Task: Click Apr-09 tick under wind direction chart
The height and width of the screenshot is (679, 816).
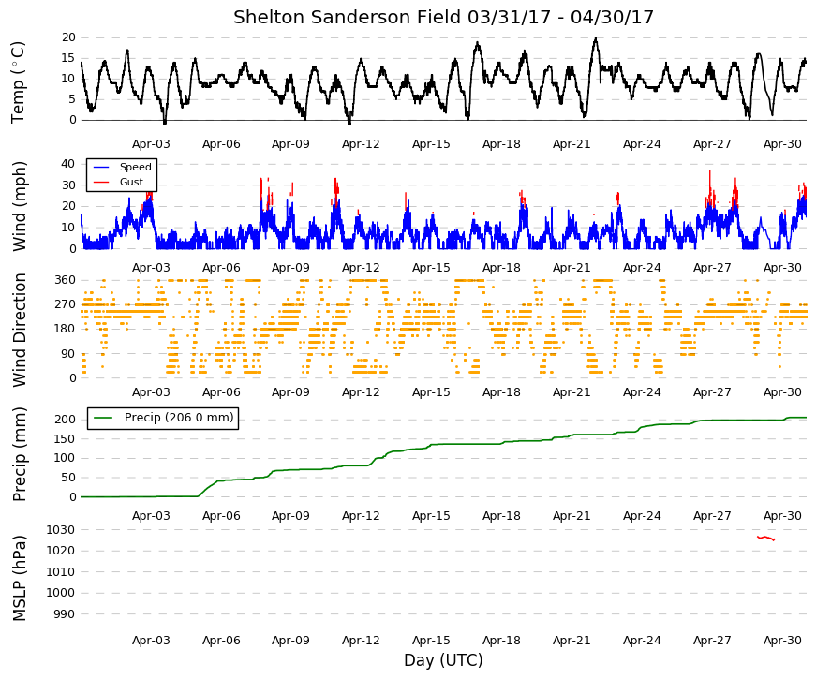Action: (290, 392)
